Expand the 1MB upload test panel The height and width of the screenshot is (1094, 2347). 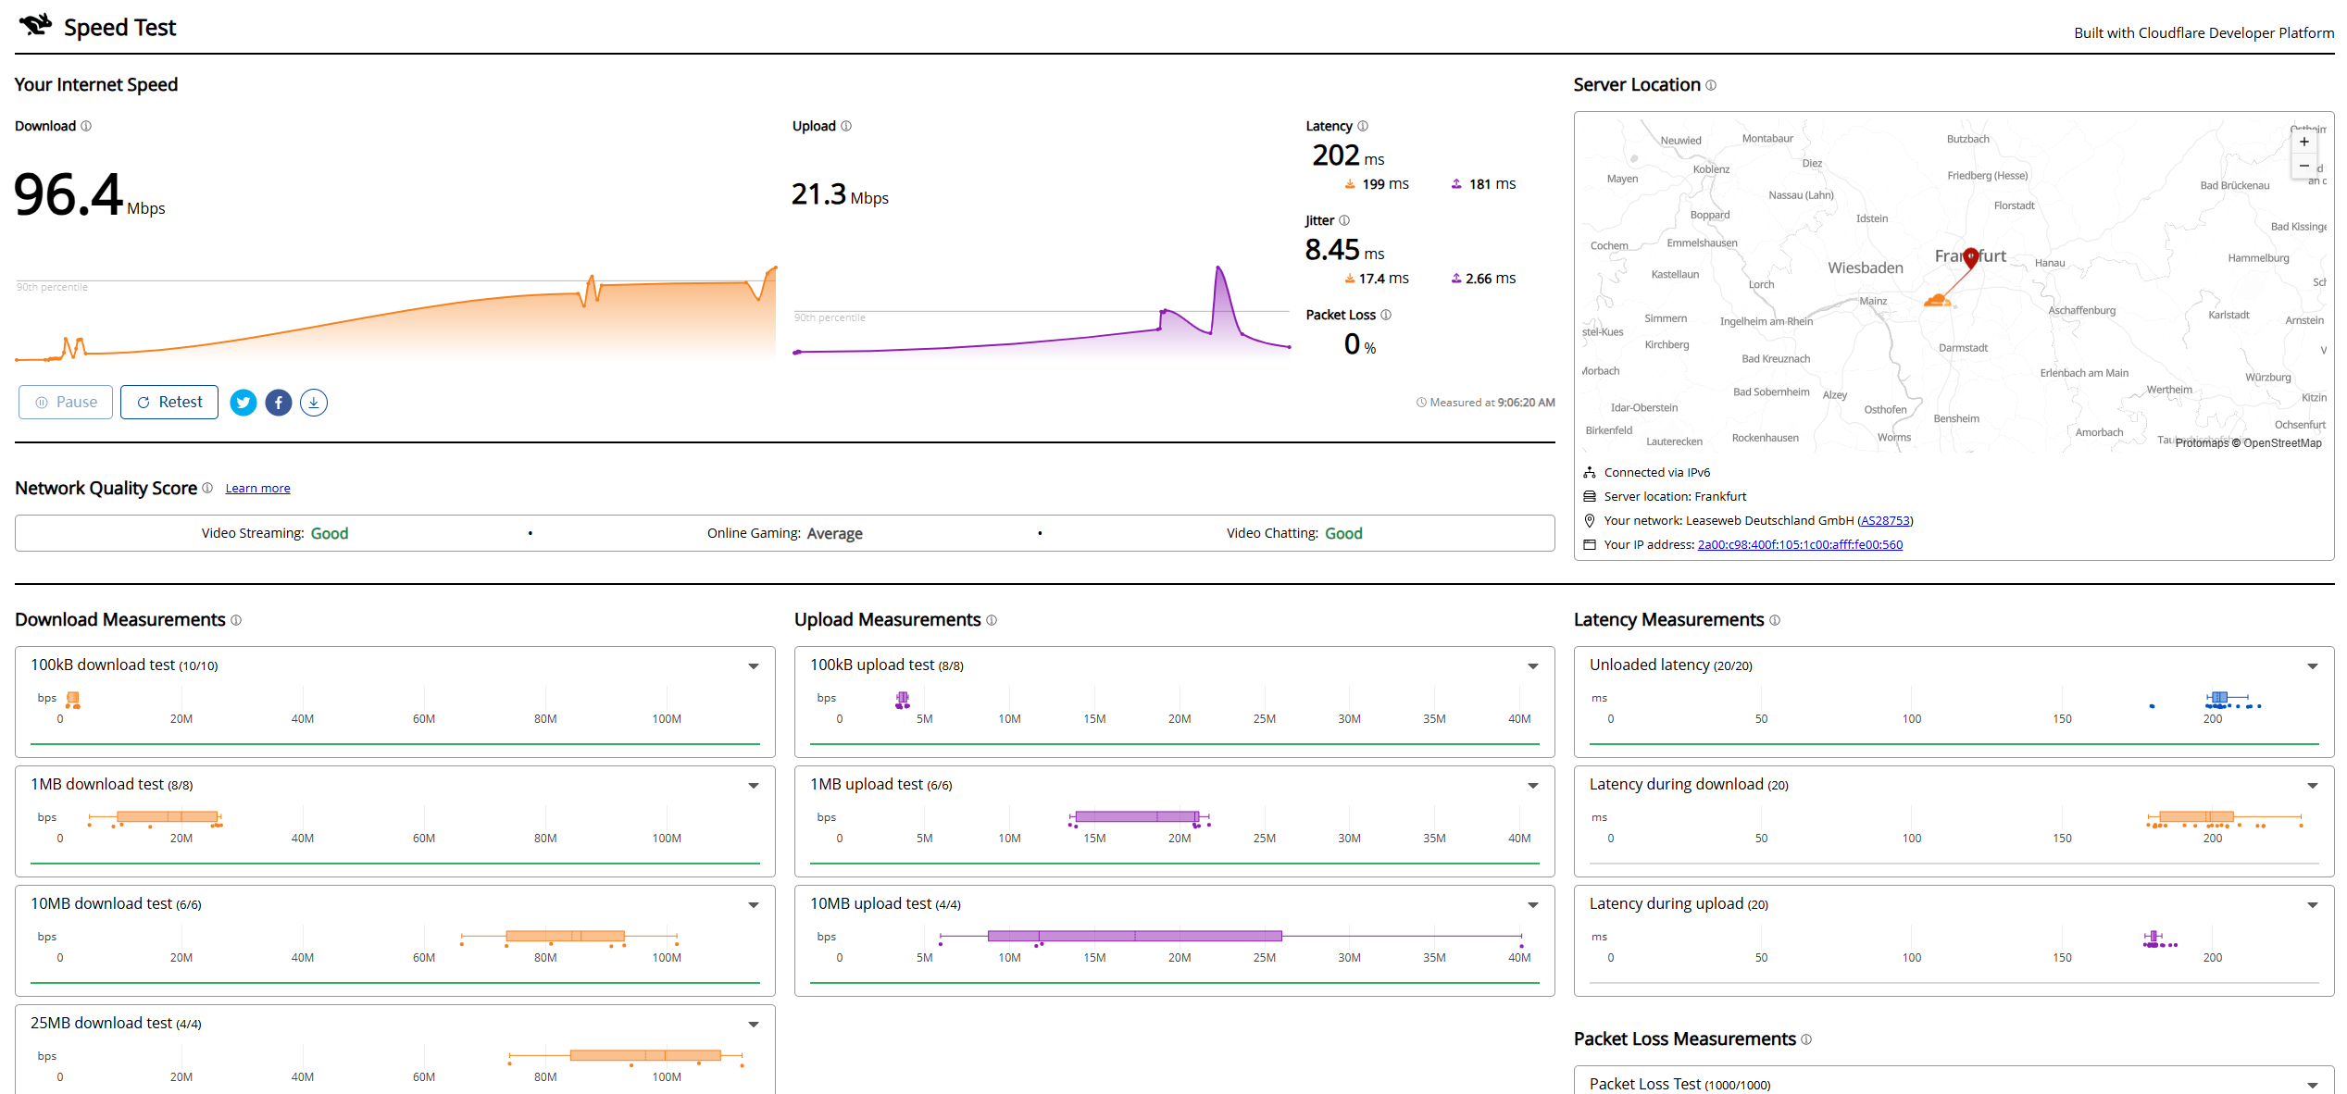[x=1533, y=786]
